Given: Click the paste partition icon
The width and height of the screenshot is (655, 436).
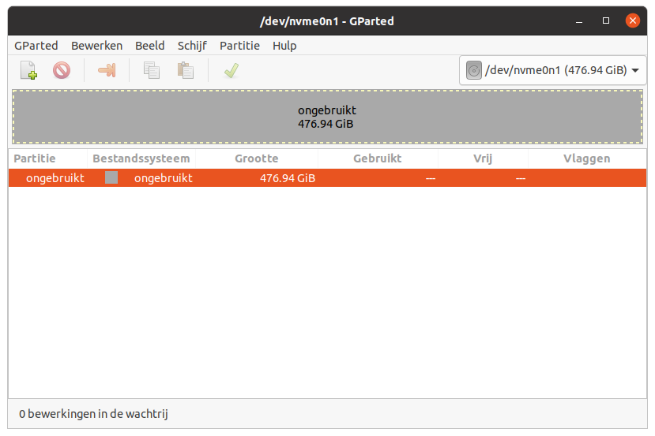Looking at the screenshot, I should click(185, 70).
